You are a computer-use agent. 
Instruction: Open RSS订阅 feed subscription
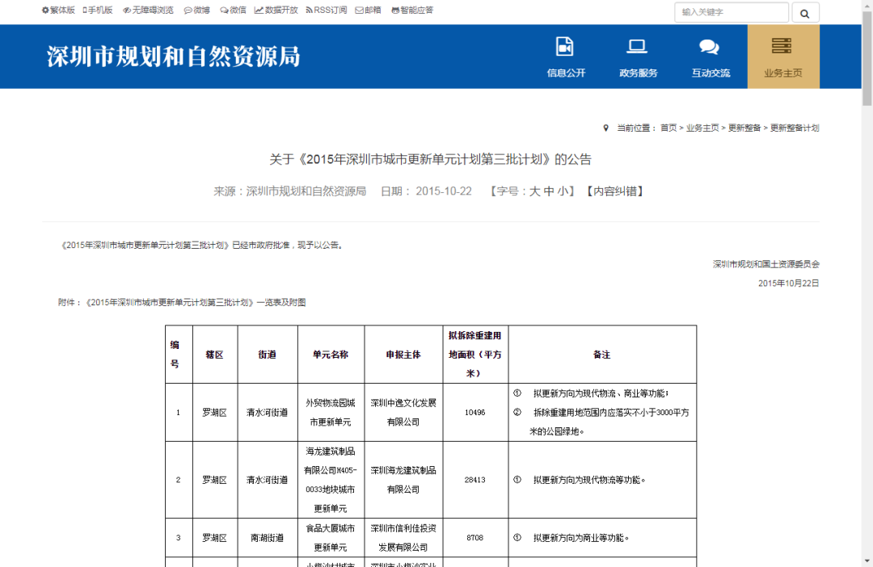[326, 10]
